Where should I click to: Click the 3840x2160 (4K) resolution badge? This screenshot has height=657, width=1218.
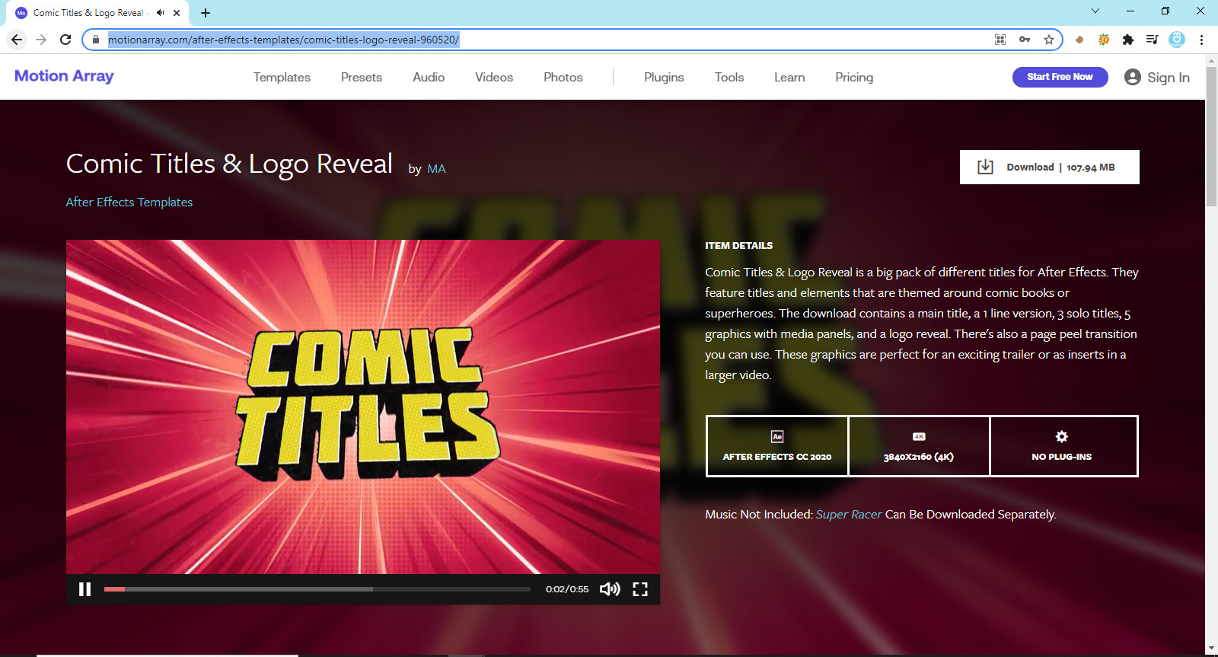pos(919,446)
